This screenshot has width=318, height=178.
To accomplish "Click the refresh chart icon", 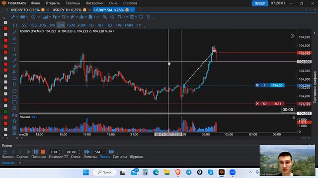I will [x=141, y=17].
